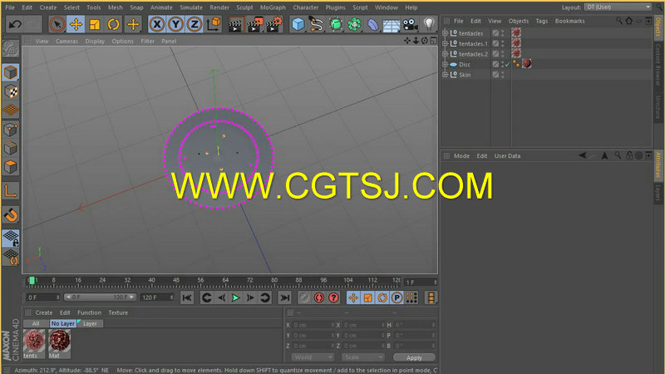This screenshot has width=665, height=374.
Task: Open the Simulate menu
Action: coord(191,7)
